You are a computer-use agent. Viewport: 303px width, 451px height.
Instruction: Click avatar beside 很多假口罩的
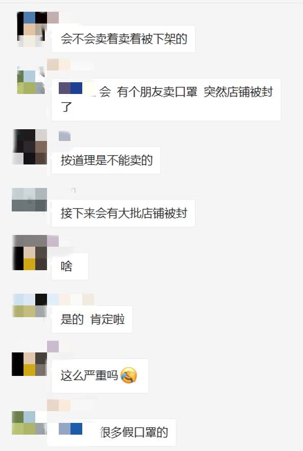click(29, 423)
